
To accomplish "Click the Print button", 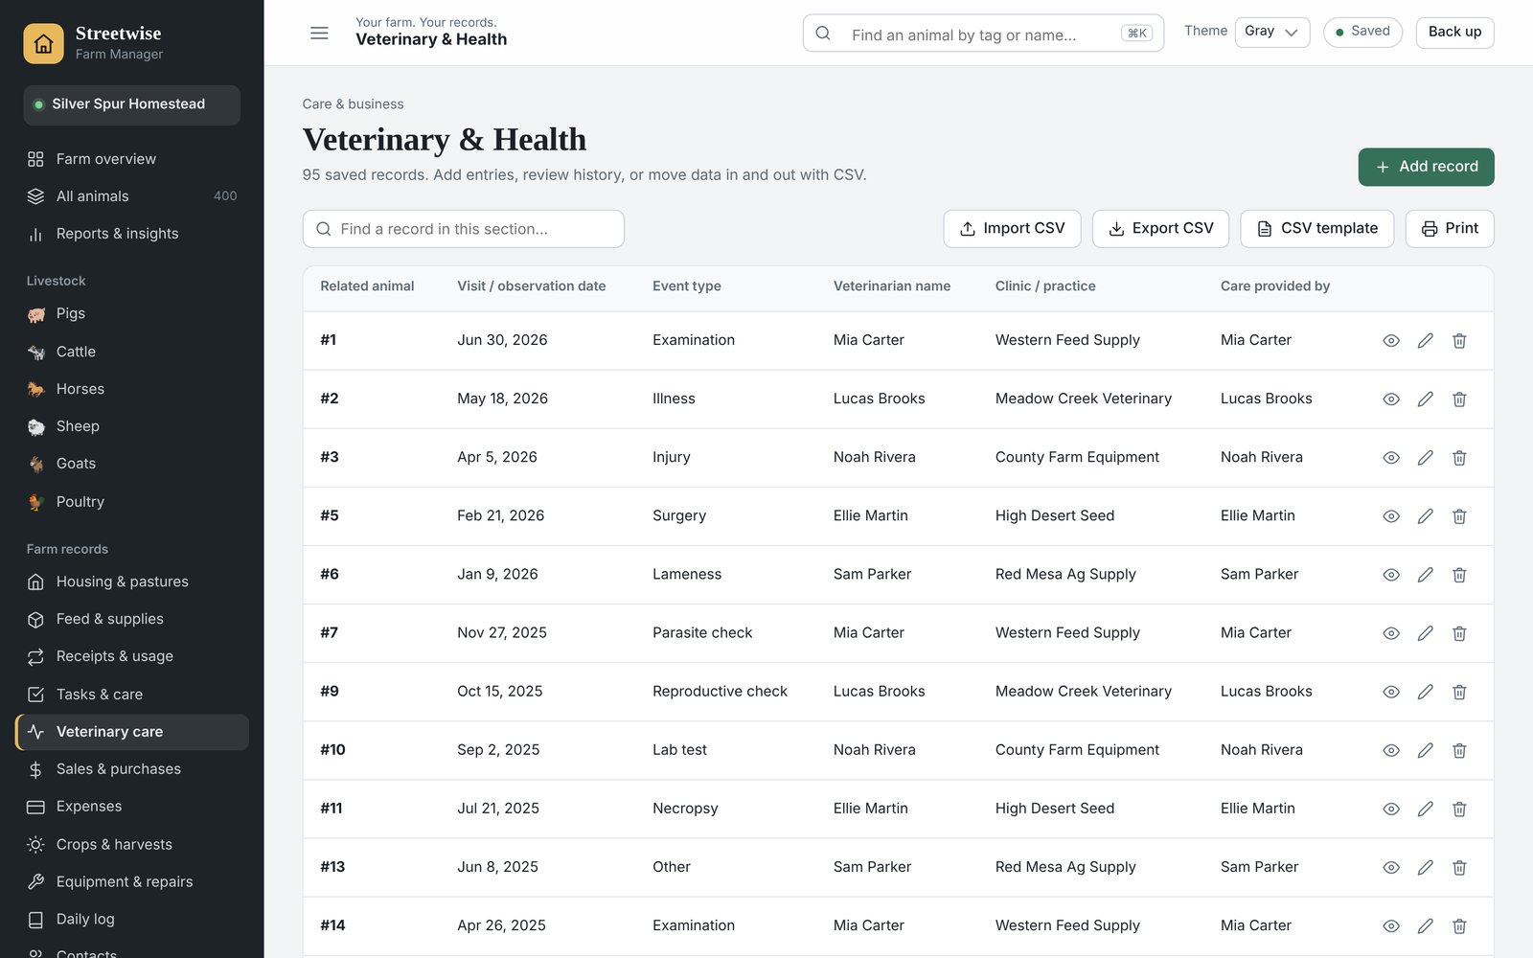I will 1450,229.
